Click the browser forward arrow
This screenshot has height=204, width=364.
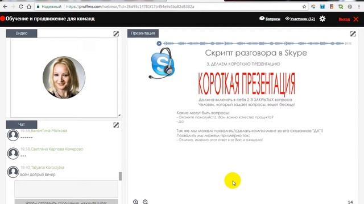[x=13, y=7]
